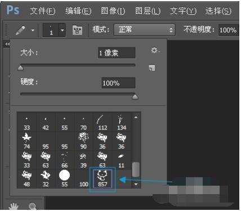Create new preset from this brush icon

(152, 68)
